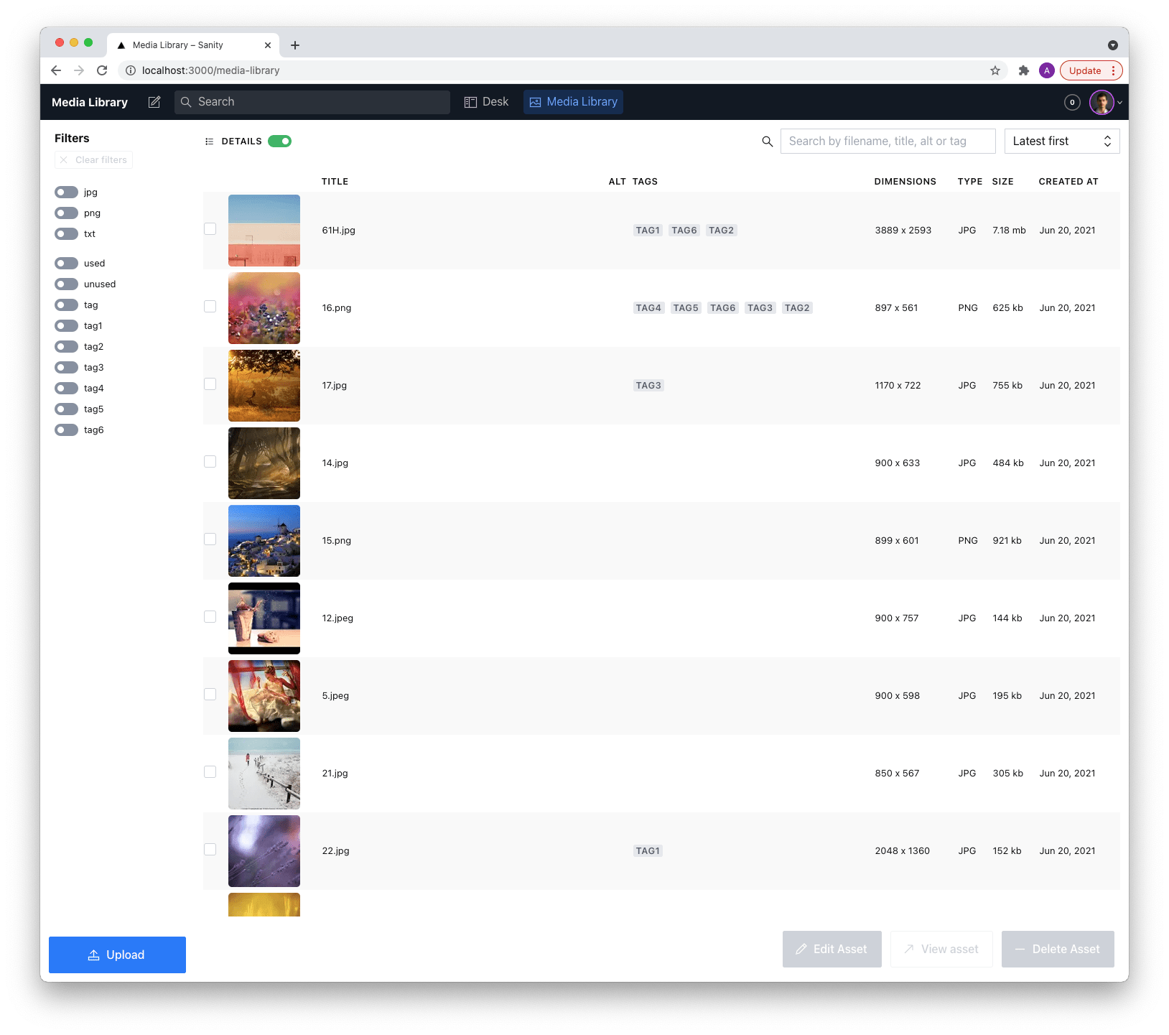Viewport: 1169px width, 1035px height.
Task: Click the Edit Asset button
Action: [832, 950]
